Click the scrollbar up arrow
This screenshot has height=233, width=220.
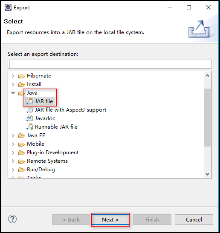pyautogui.click(x=207, y=76)
